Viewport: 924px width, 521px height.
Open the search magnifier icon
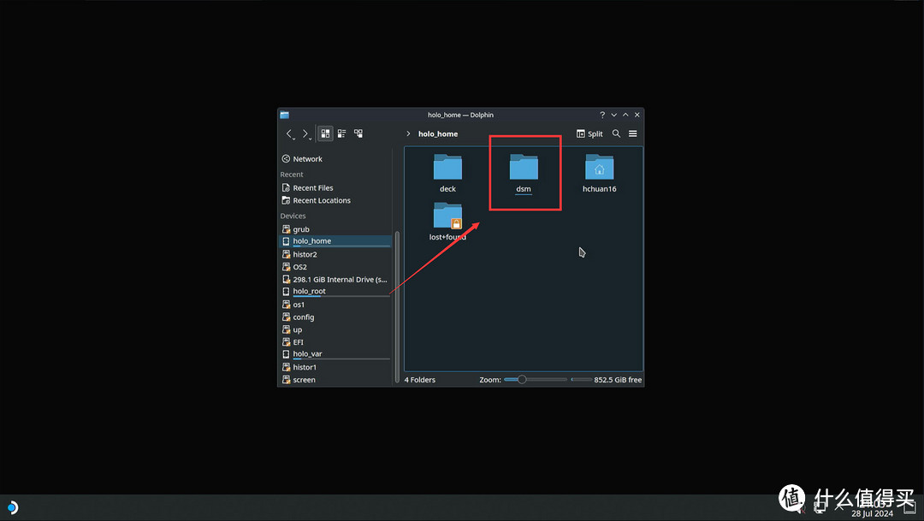(x=616, y=134)
